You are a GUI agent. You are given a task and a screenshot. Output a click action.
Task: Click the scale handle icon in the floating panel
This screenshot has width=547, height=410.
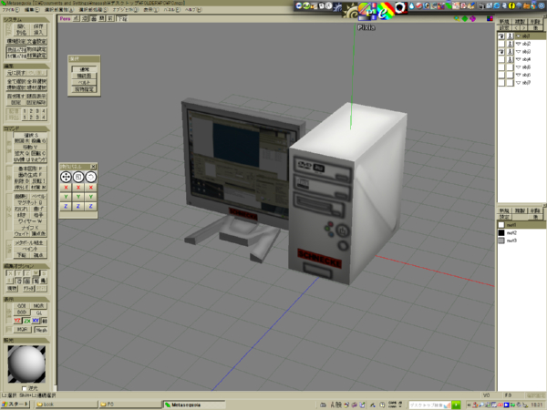tap(90, 176)
